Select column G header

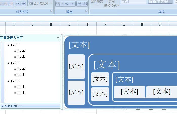[x=33, y=24]
